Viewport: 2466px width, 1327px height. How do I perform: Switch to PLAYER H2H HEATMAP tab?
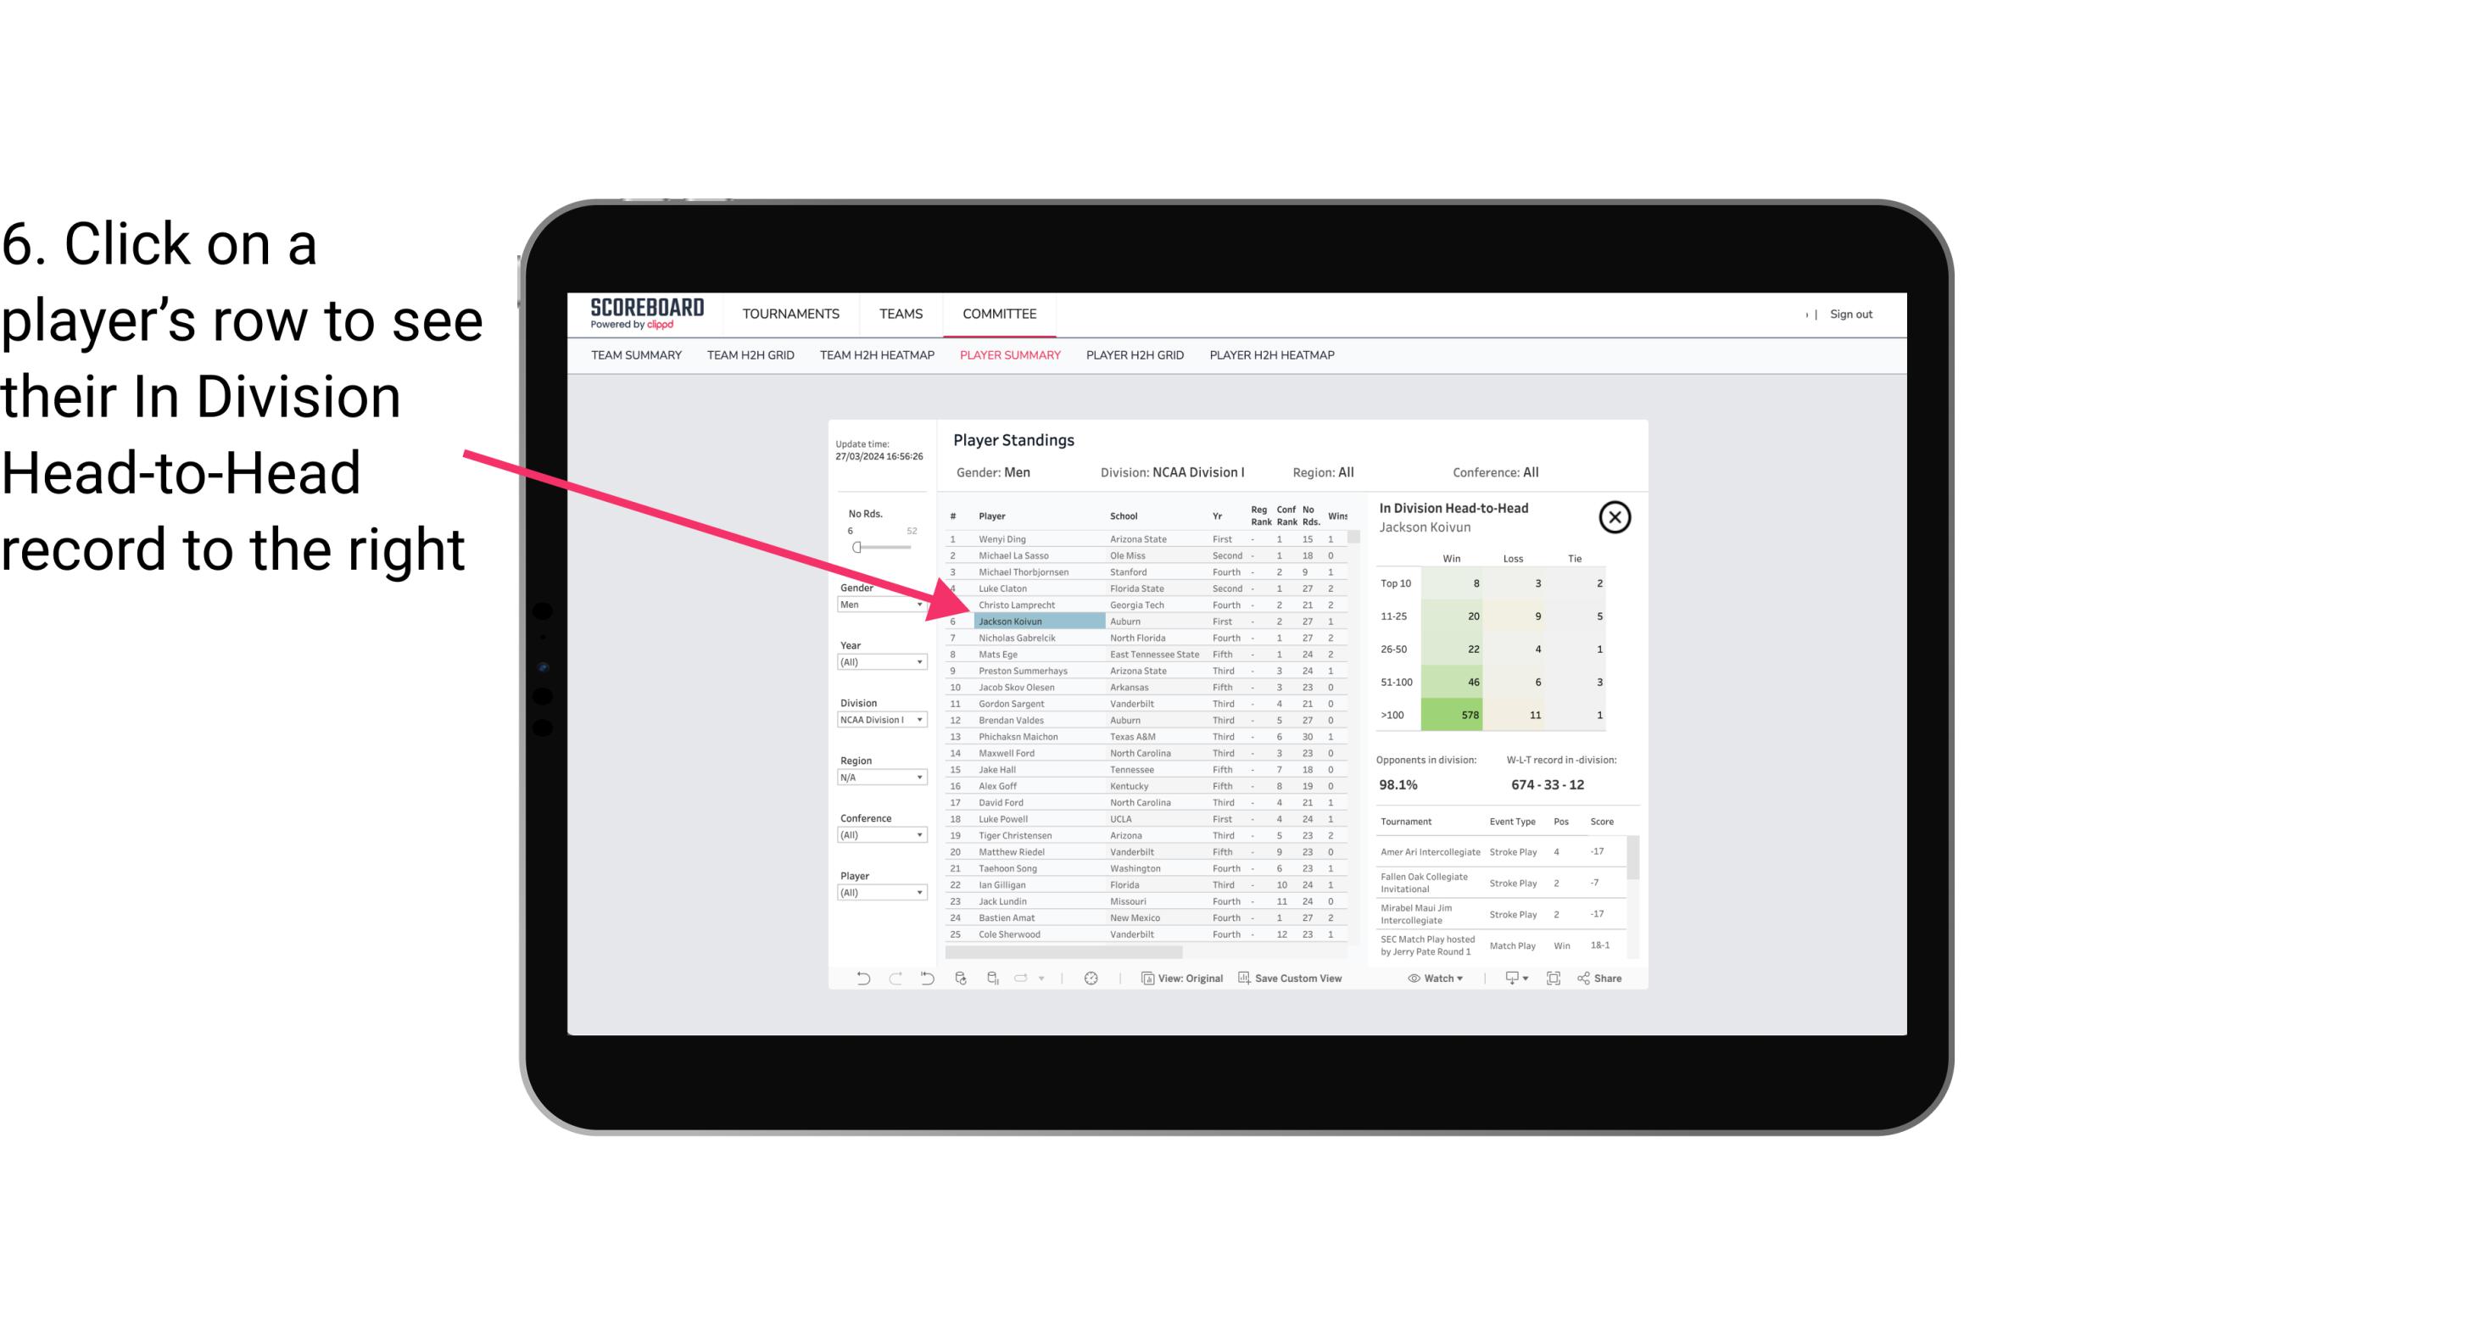[x=1271, y=354]
